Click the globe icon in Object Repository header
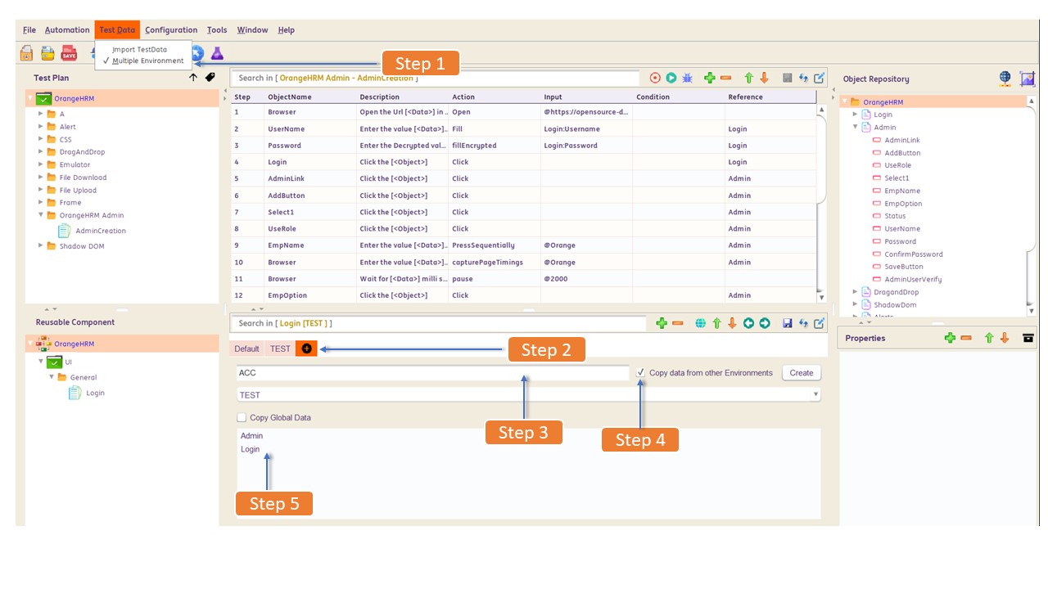Image resolution: width=1048 pixels, height=589 pixels. [1005, 78]
